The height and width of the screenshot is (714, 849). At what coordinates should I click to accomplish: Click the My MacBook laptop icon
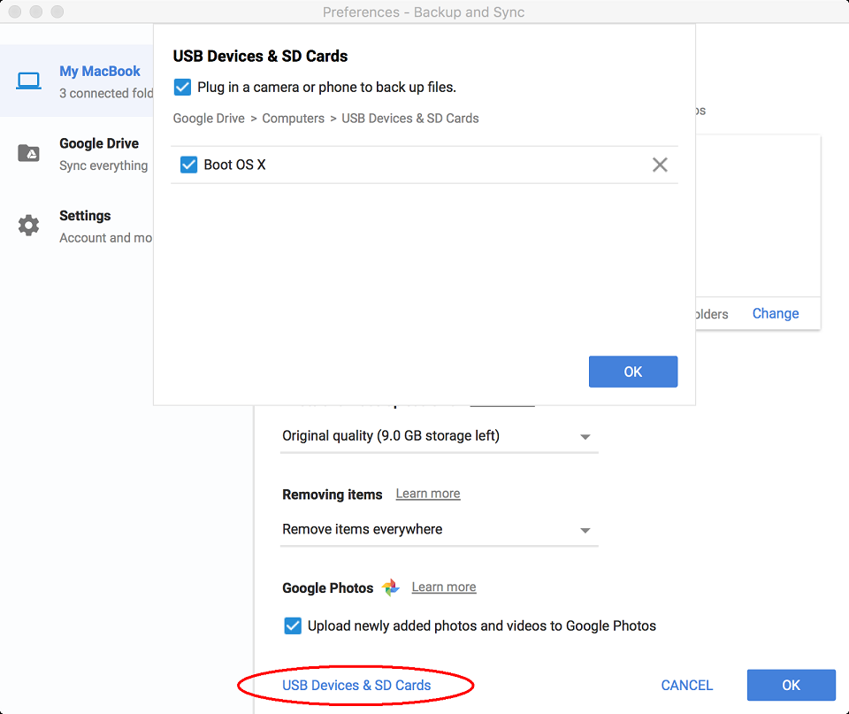[28, 81]
